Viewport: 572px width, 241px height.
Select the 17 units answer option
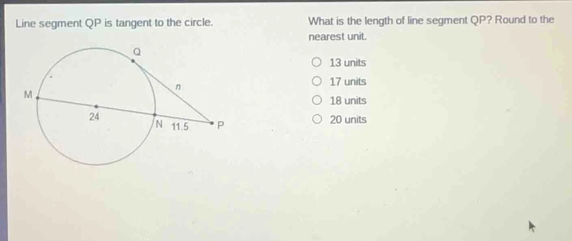[x=316, y=81]
